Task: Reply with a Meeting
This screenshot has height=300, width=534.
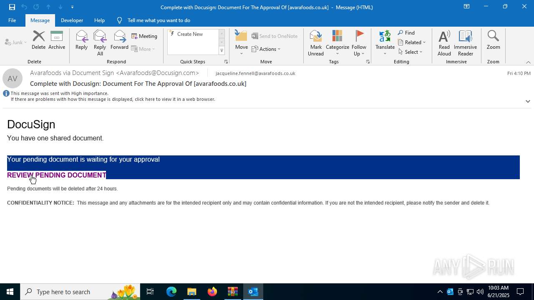Action: (x=144, y=36)
